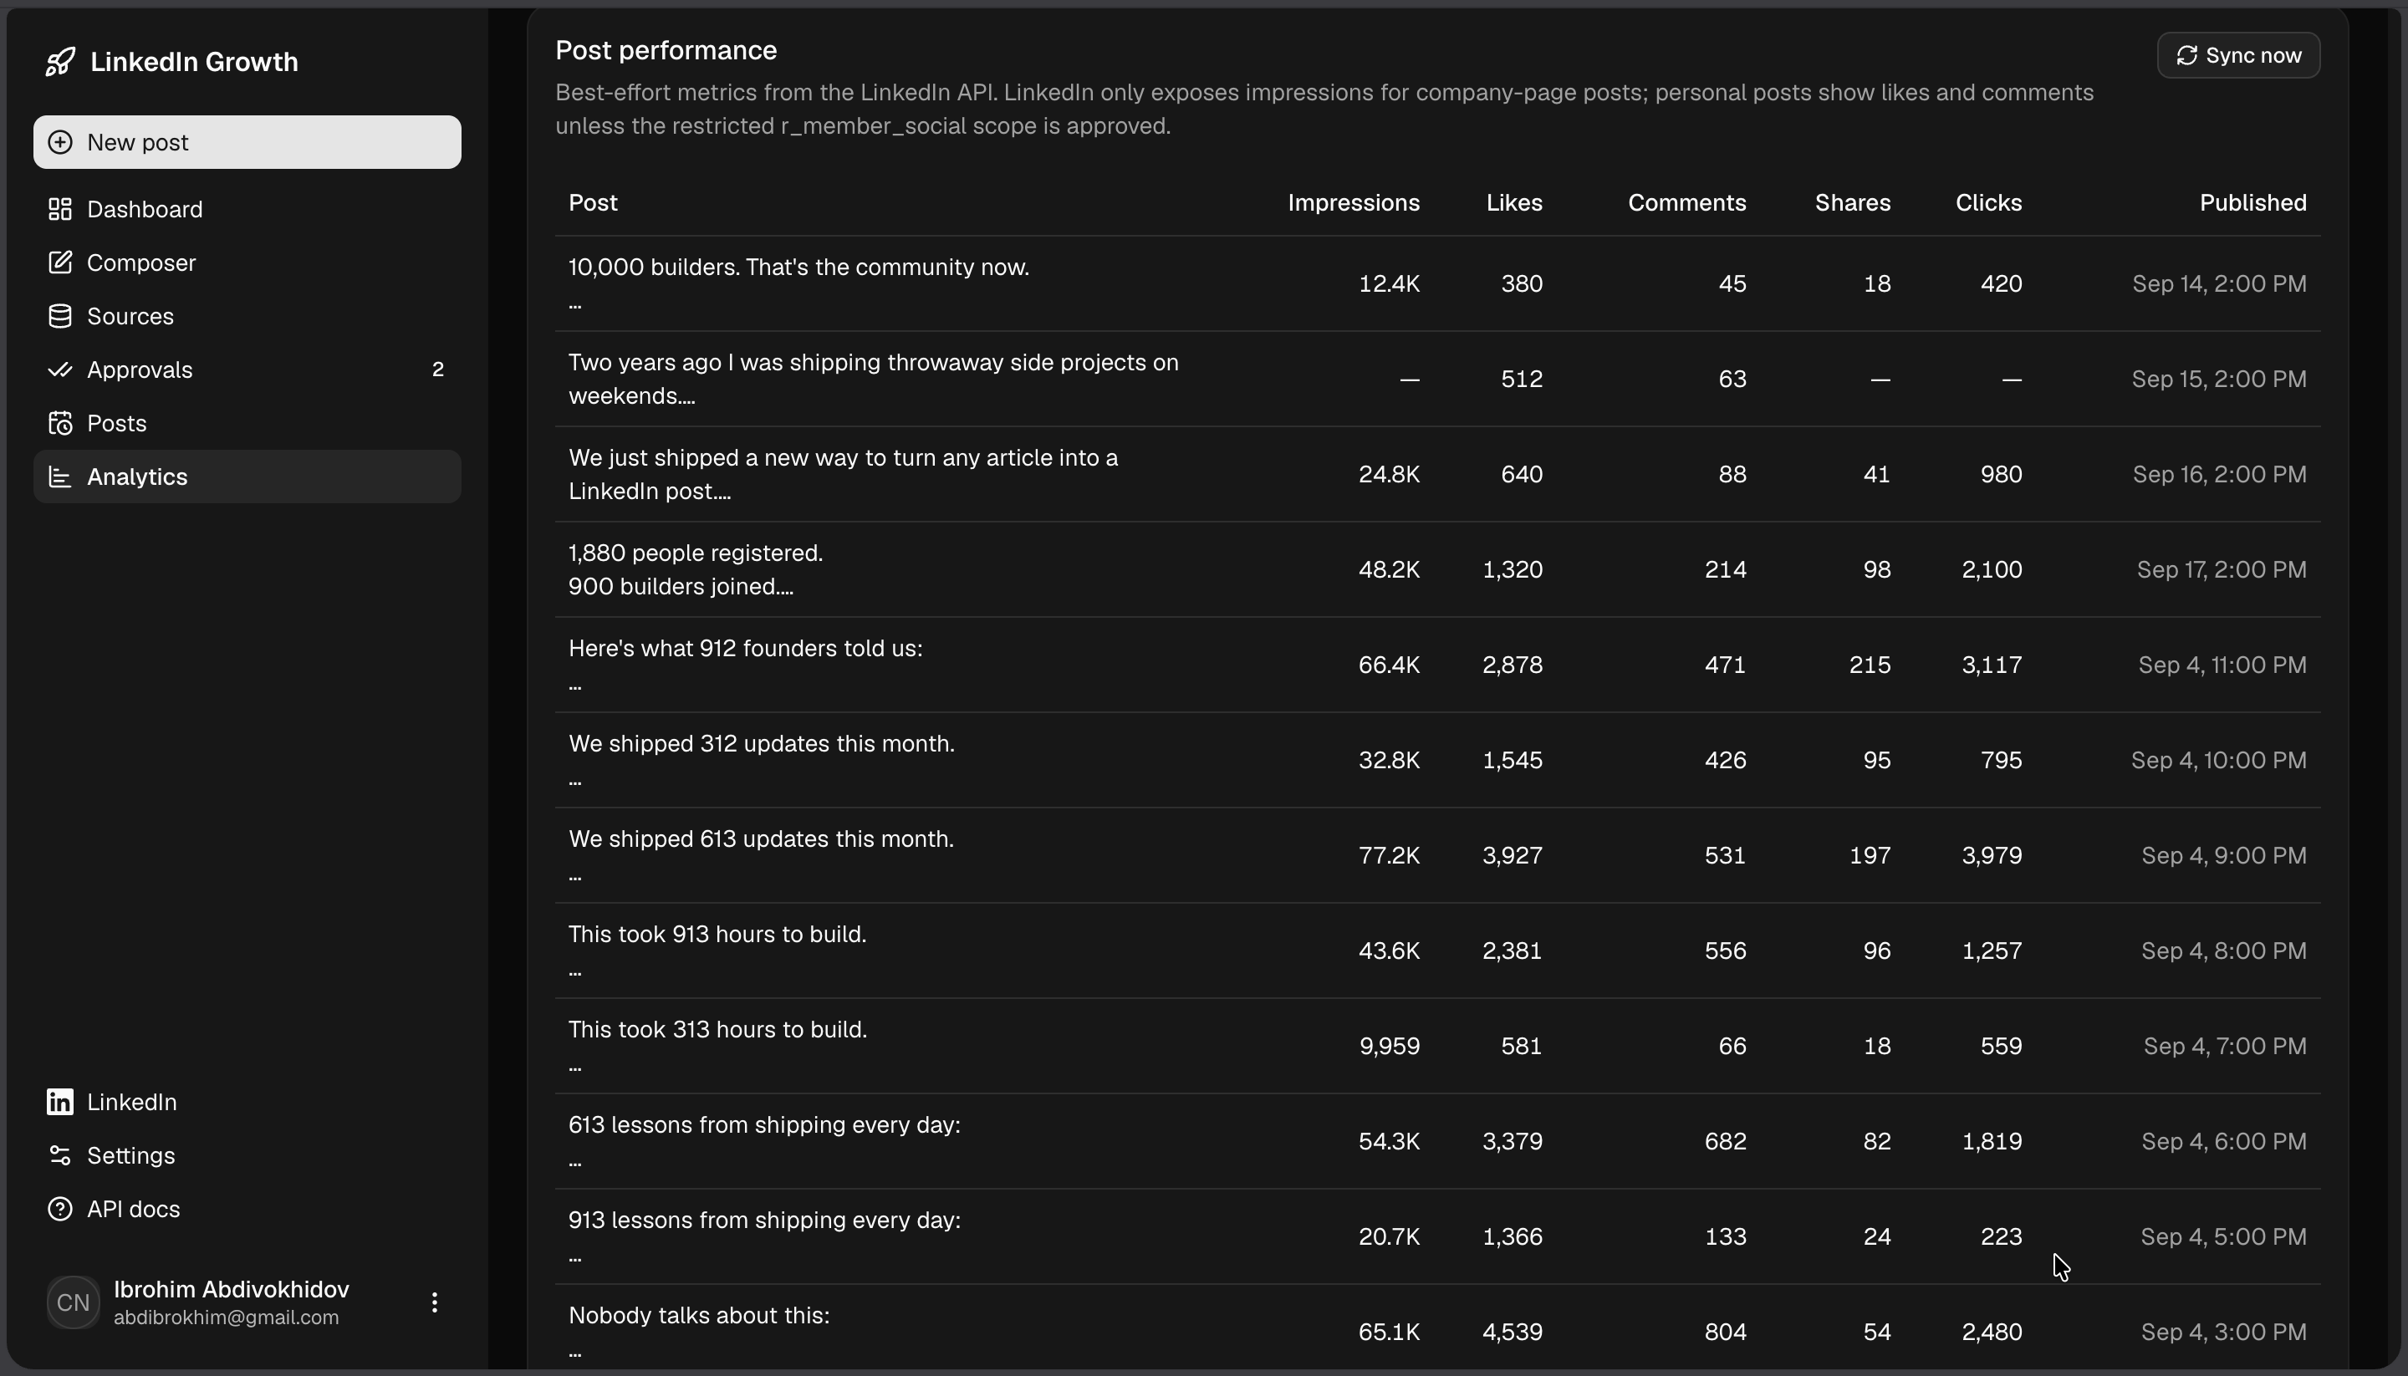Sort by the Impressions column header
The image size is (2408, 1376).
click(x=1354, y=203)
